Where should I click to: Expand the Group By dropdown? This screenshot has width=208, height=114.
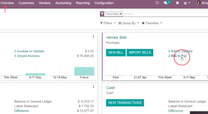(x=129, y=23)
